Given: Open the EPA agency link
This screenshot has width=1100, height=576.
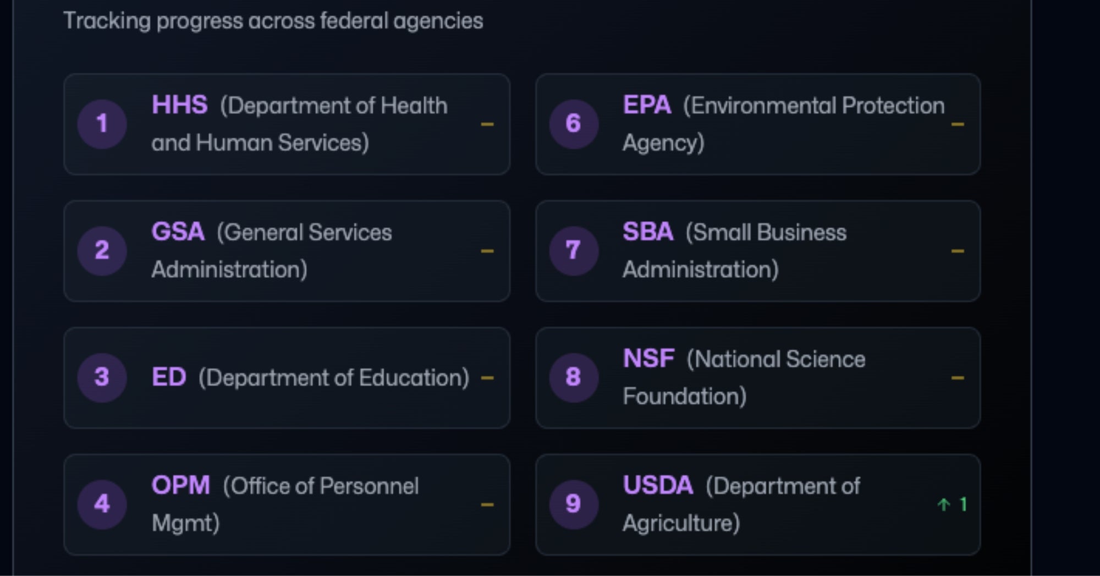Looking at the screenshot, I should click(647, 105).
